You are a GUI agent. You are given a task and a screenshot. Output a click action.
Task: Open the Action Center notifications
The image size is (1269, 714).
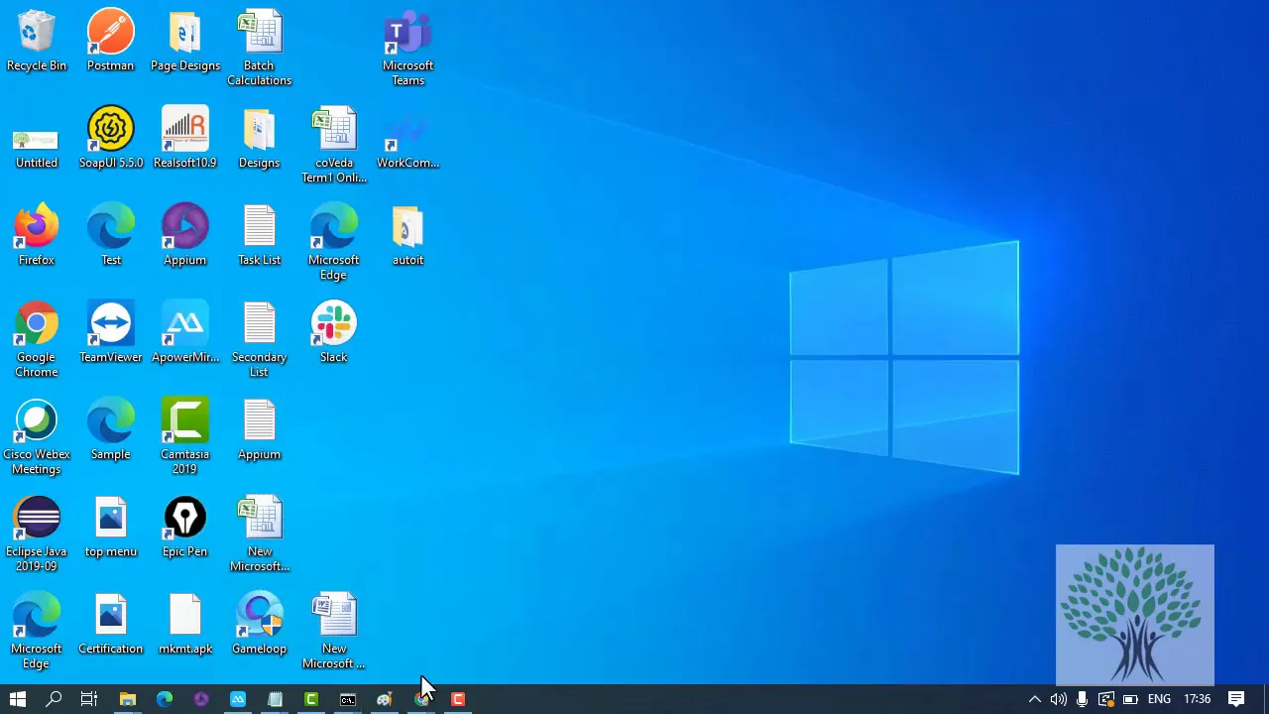tap(1236, 699)
